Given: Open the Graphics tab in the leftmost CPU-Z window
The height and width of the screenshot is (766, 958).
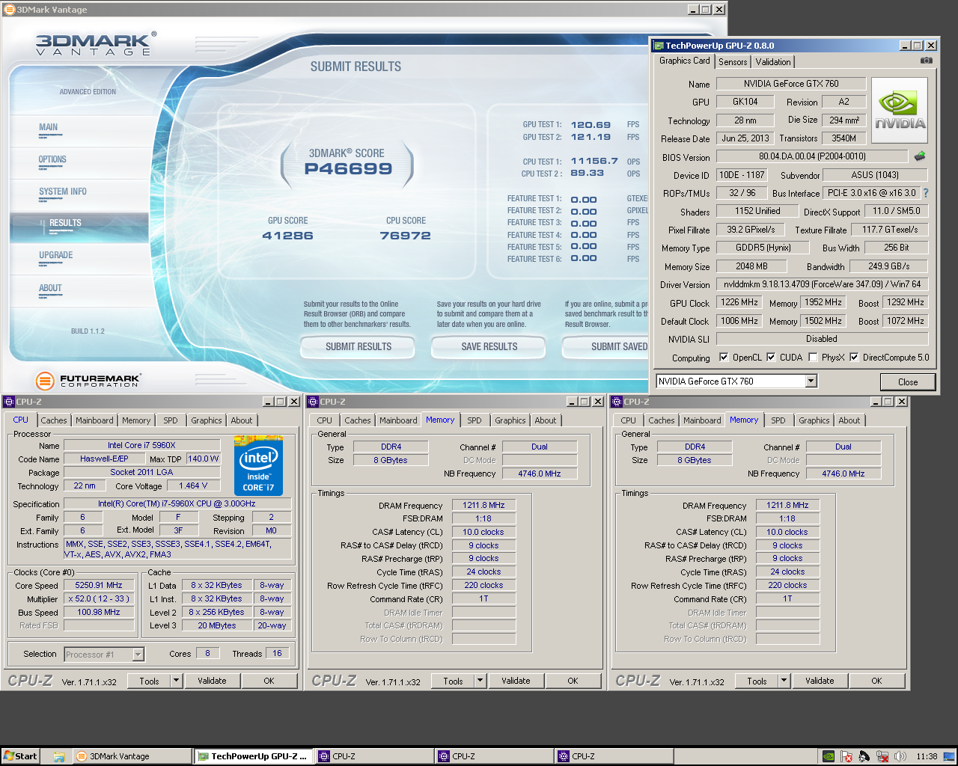Looking at the screenshot, I should pyautogui.click(x=207, y=420).
